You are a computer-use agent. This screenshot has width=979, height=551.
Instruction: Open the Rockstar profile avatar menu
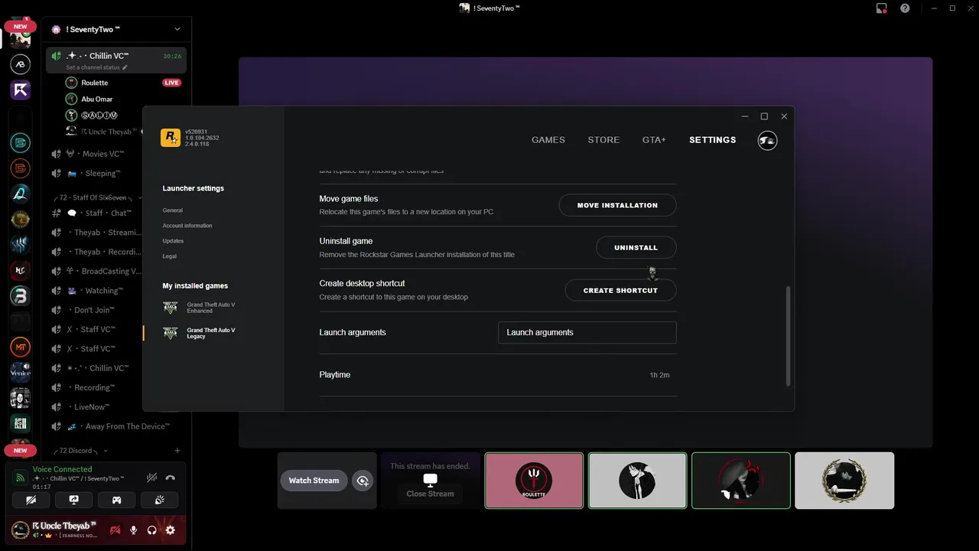tap(767, 140)
